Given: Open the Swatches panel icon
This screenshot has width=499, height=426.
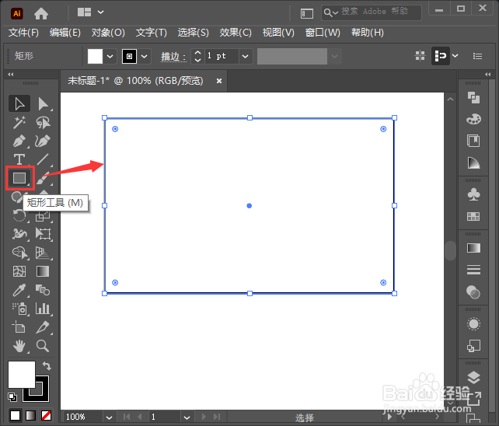Looking at the screenshot, I should [473, 217].
